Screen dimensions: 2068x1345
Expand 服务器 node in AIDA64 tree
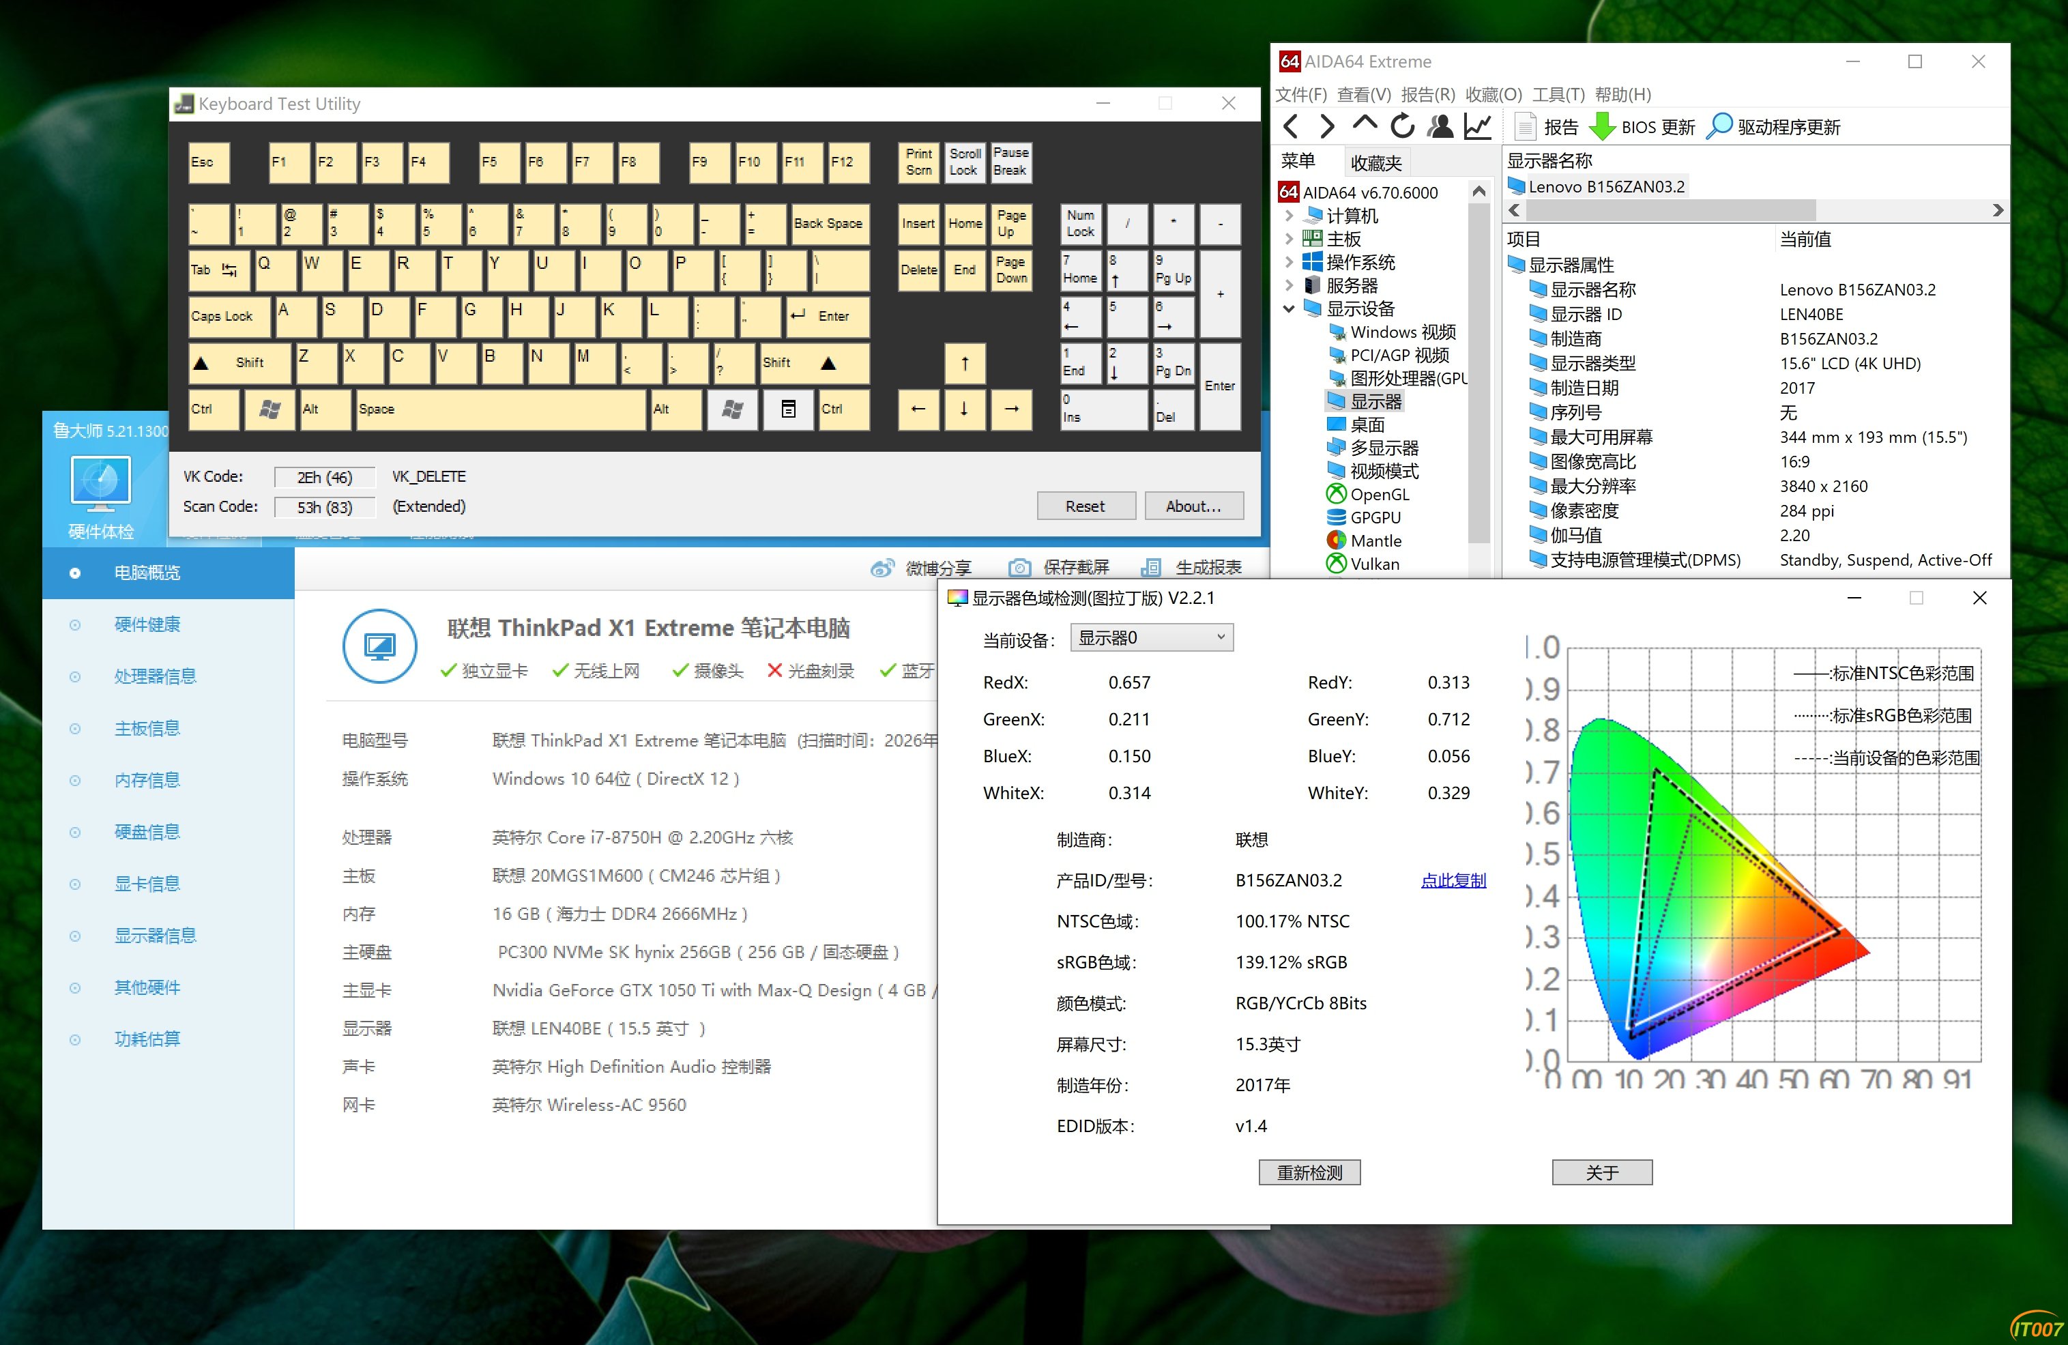pos(1290,285)
